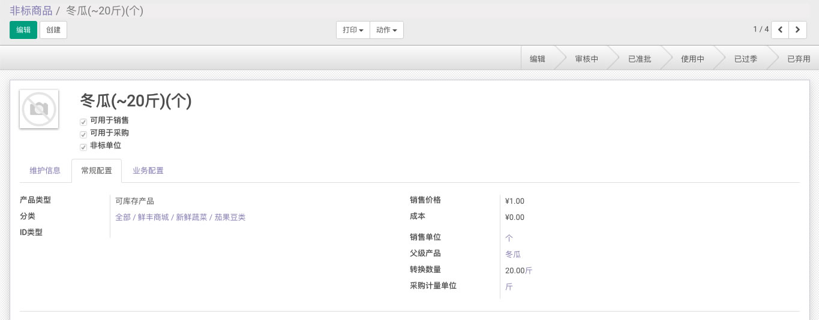819x320 pixels.
Task: Click the ¥1.00 sales price value
Action: click(515, 201)
